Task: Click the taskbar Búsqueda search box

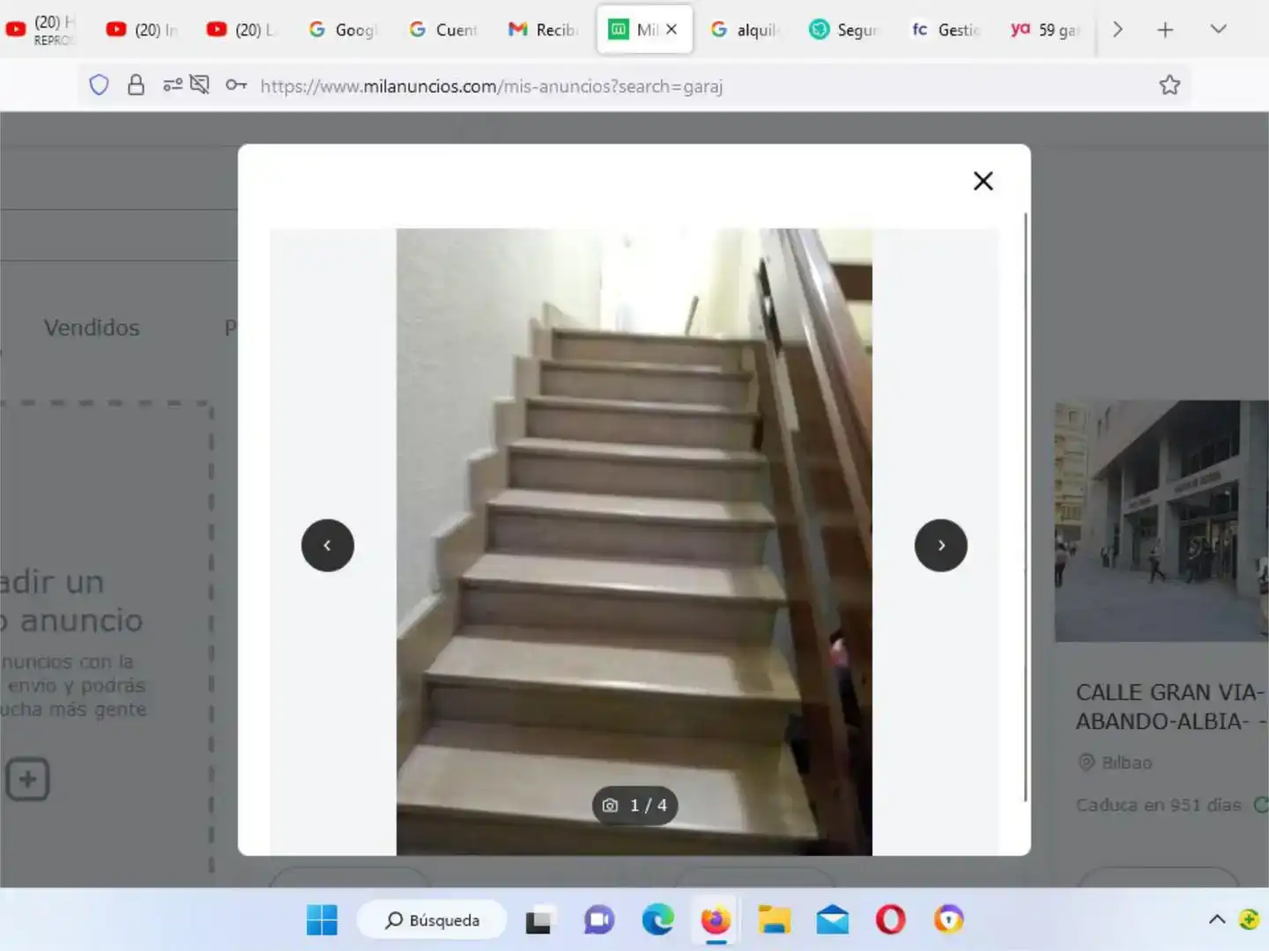Action: [x=432, y=920]
